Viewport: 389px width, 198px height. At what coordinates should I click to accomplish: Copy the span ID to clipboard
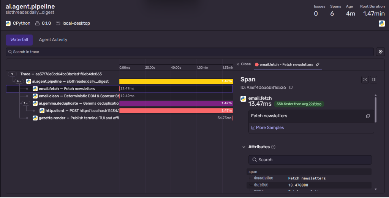(x=291, y=88)
